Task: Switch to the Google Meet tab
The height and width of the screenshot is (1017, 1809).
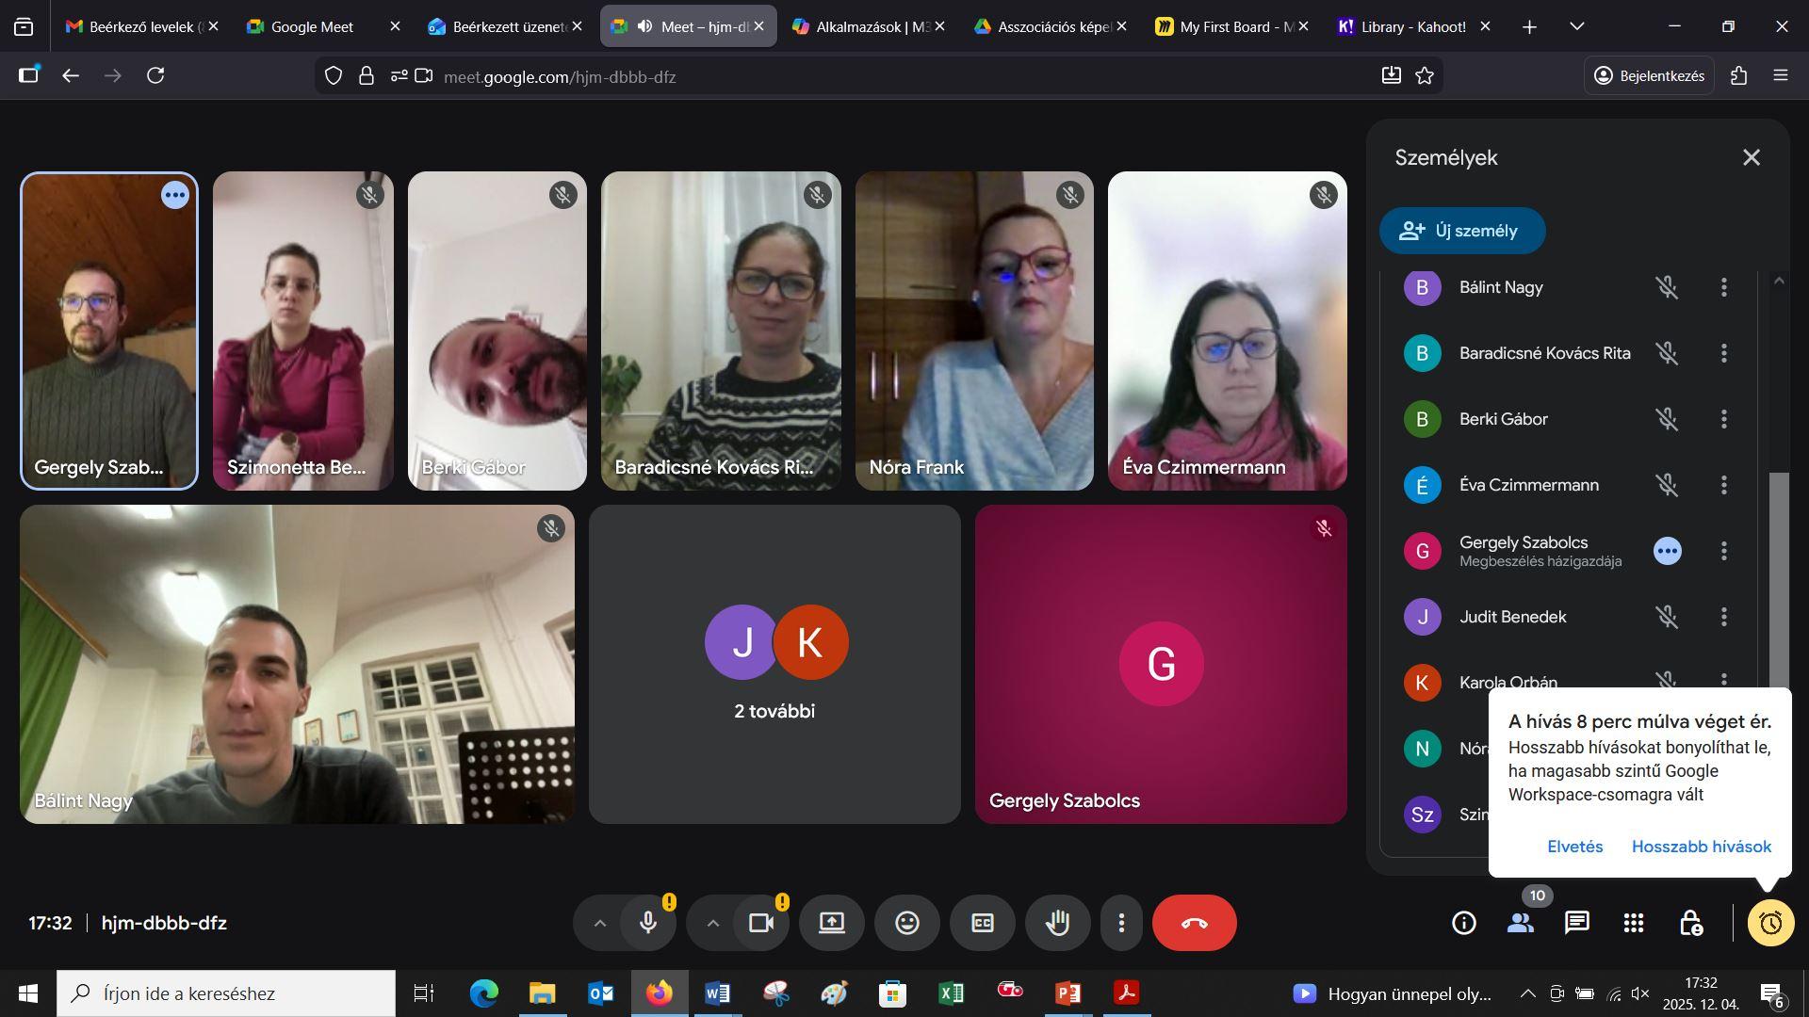Action: (312, 26)
